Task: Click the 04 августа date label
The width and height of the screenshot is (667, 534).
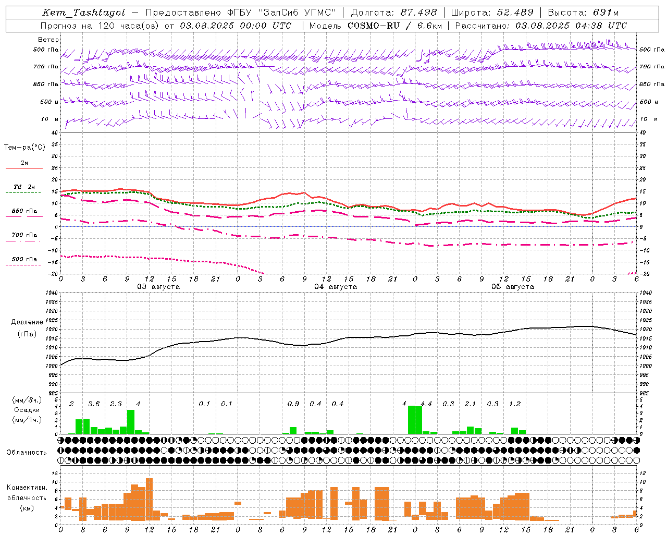Action: point(336,287)
